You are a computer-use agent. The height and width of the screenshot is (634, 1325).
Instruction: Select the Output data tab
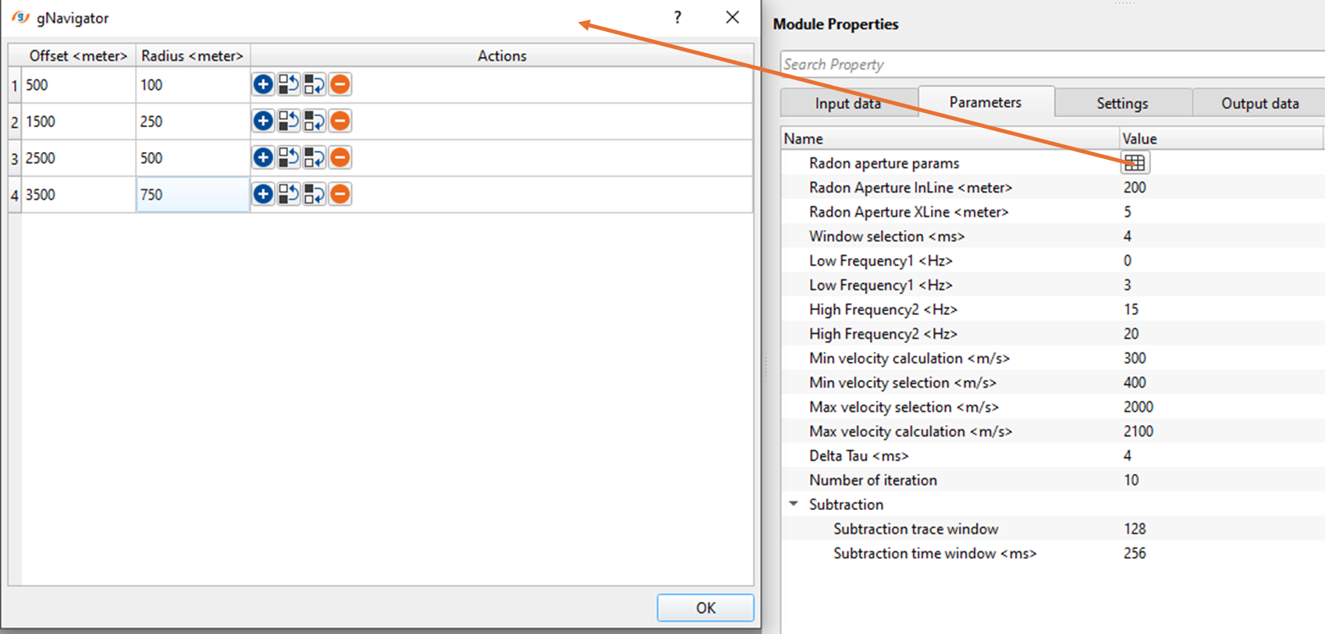(1259, 103)
